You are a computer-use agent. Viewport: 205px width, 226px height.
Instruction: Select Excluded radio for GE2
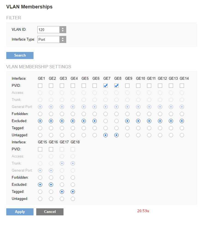tap(51, 121)
